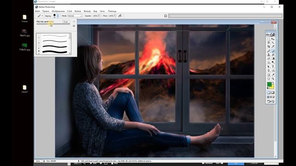Choose the Dodge tool
Screen dimensions: 296x166
click(273, 62)
